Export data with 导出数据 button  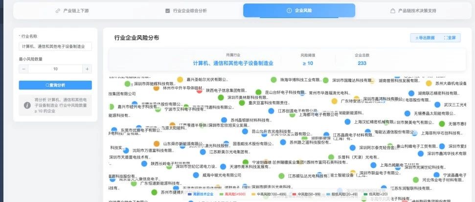pos(425,38)
